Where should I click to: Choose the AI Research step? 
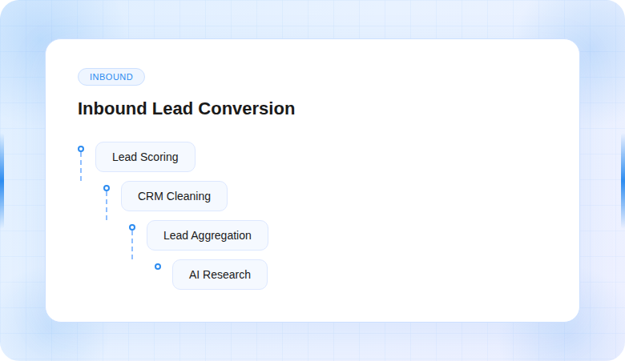(220, 275)
